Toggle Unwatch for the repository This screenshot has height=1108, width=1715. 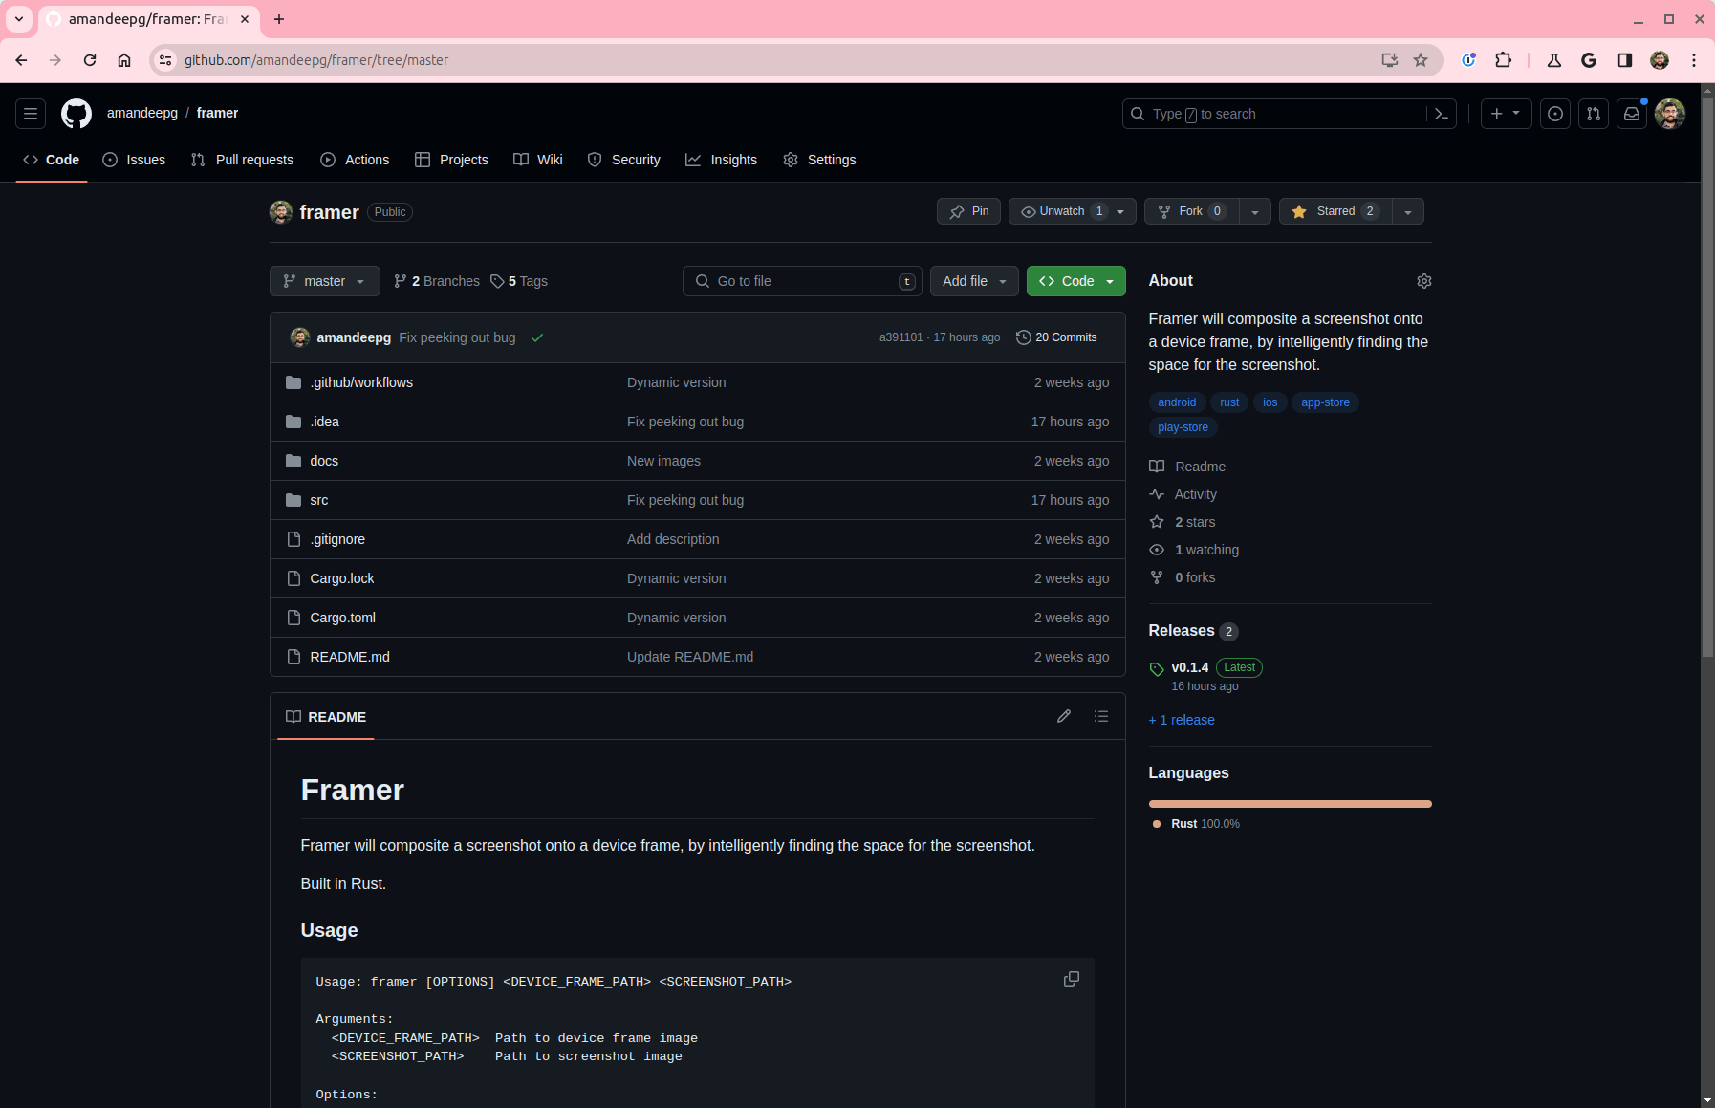point(1073,211)
